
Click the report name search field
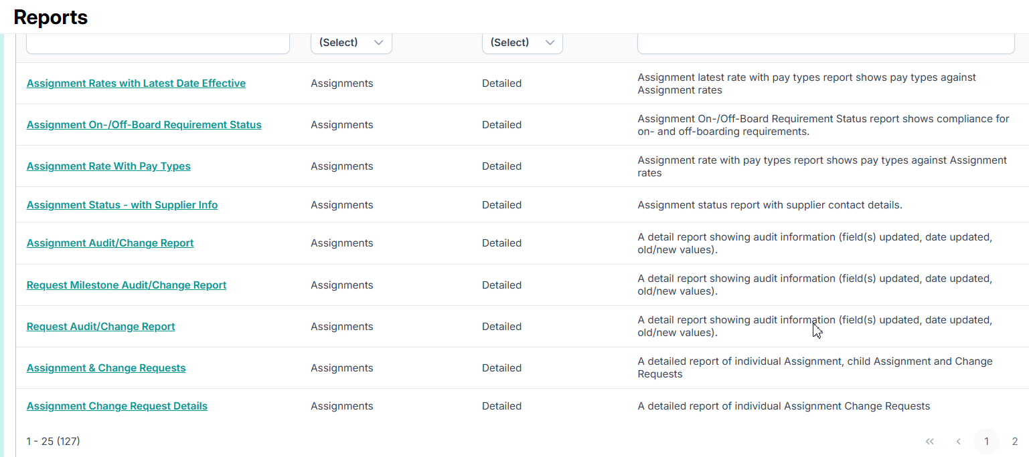coord(157,41)
